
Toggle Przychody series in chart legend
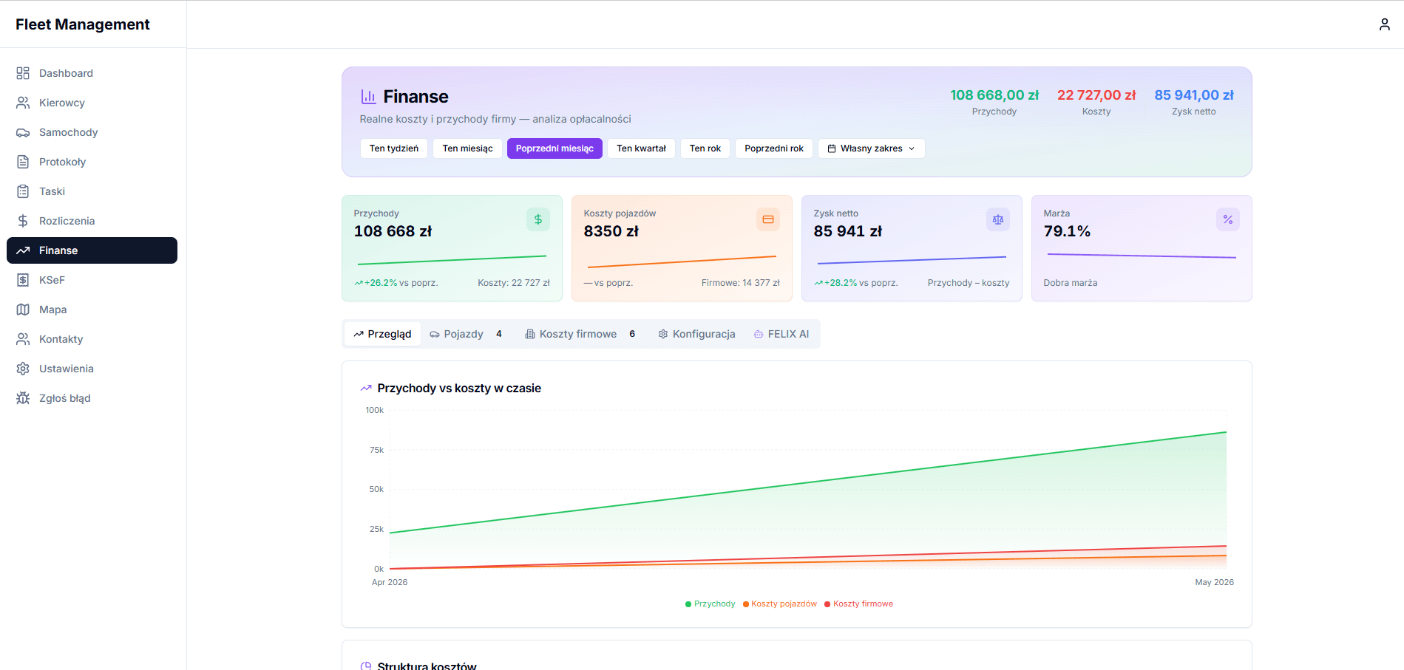pyautogui.click(x=711, y=604)
